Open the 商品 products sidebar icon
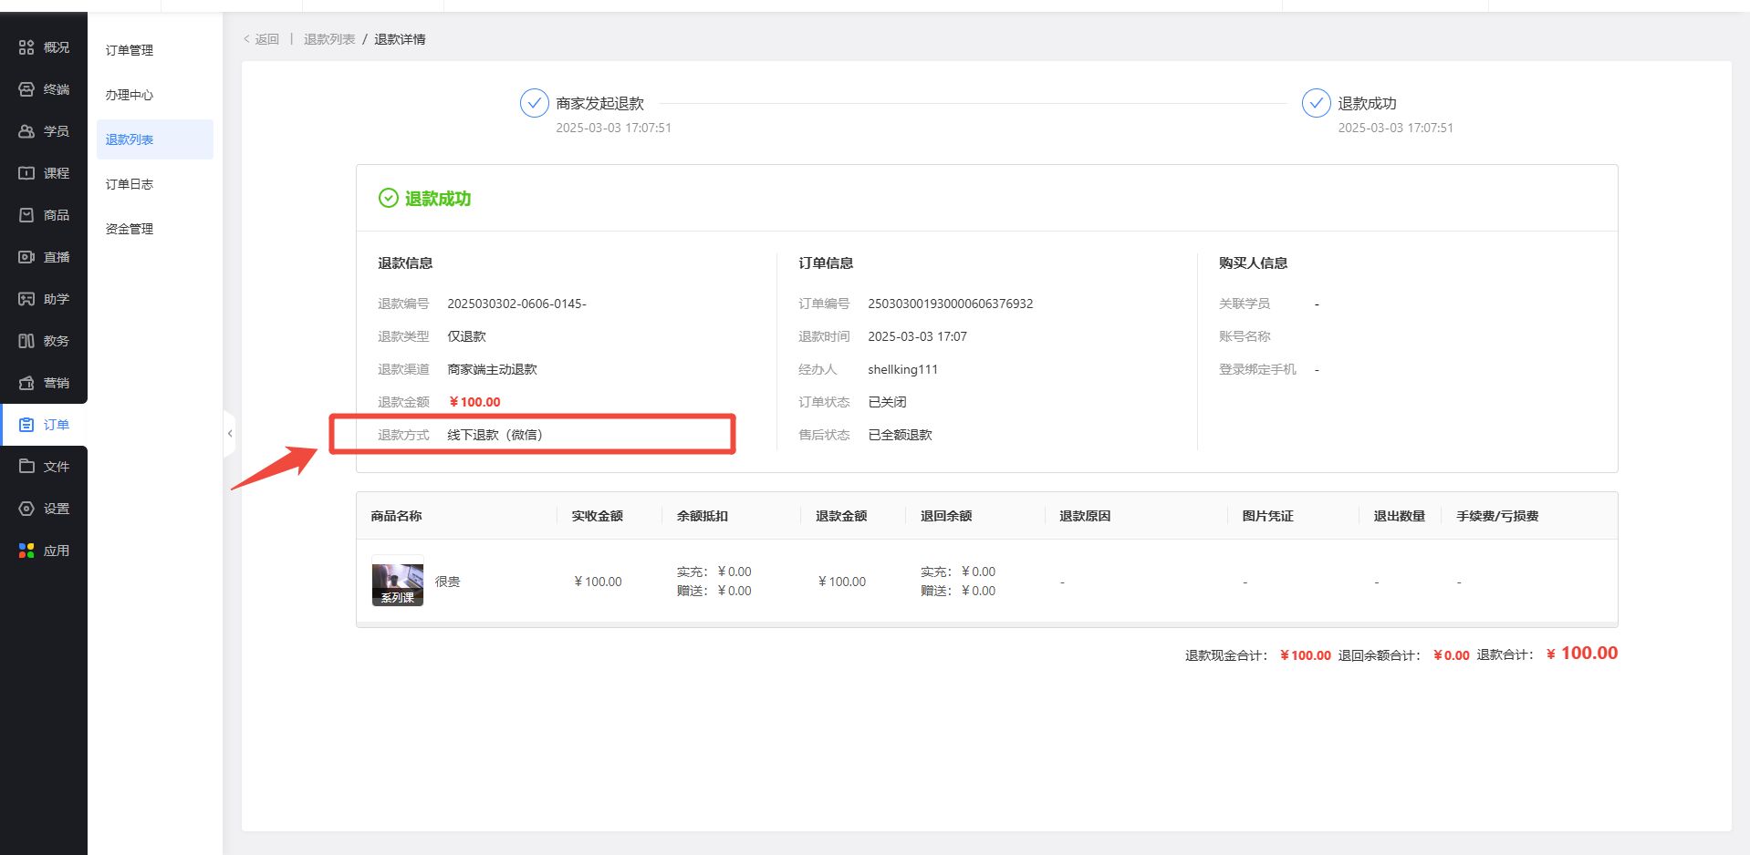The image size is (1750, 855). [x=26, y=215]
